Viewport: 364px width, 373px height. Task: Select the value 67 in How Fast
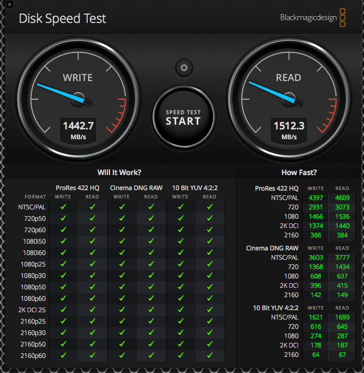pyautogui.click(x=342, y=354)
